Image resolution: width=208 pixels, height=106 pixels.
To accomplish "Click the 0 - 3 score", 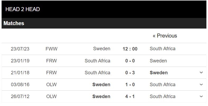I will tap(130, 73).
